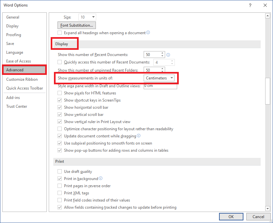Click scroll down arrow of options pane

[267, 208]
